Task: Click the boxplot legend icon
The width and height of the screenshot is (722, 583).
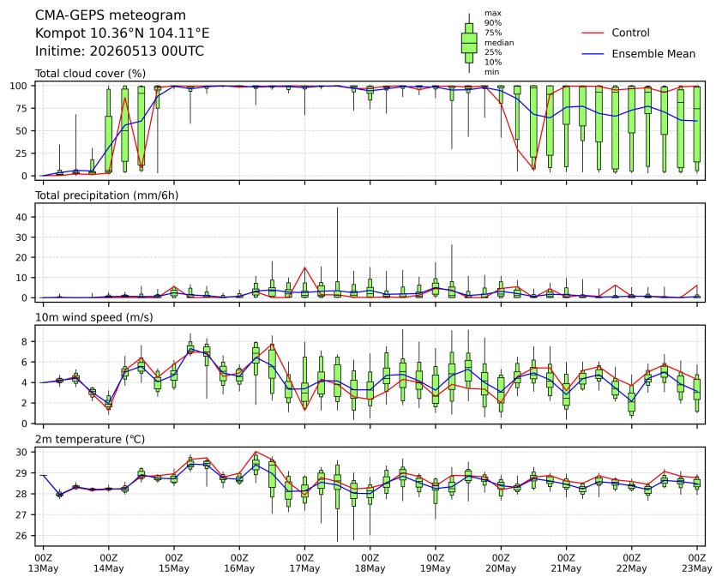Action: [469, 43]
